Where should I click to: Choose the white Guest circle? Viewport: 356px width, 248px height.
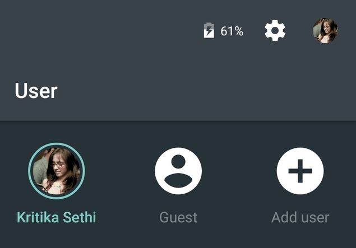click(x=178, y=171)
